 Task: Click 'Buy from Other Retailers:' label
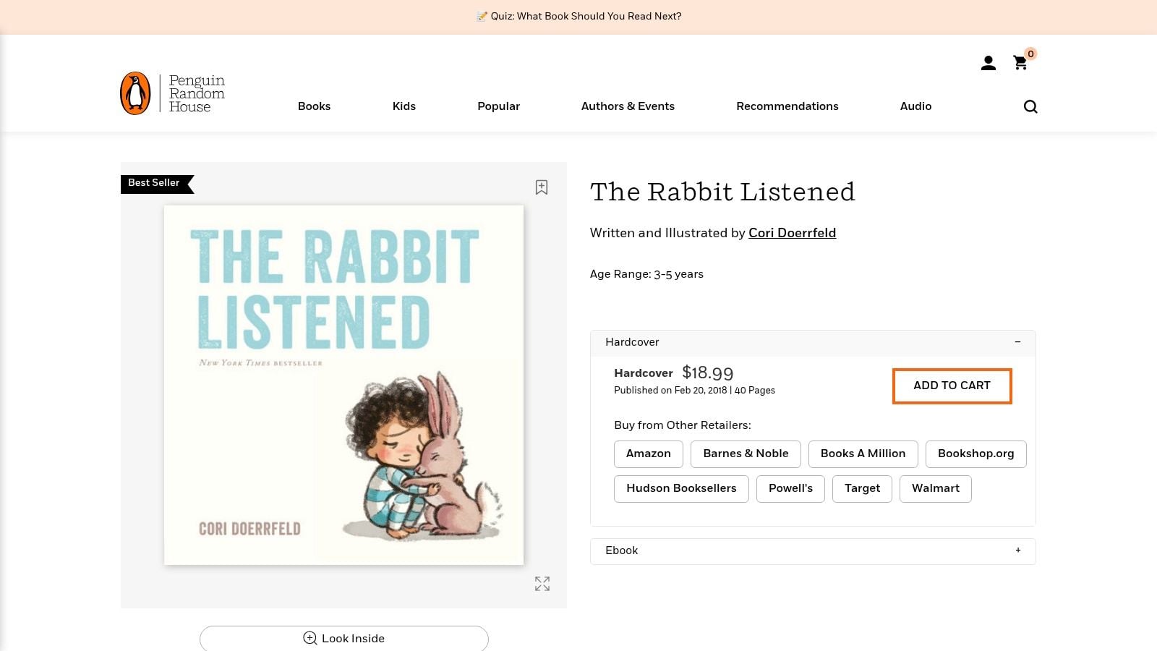click(x=683, y=425)
